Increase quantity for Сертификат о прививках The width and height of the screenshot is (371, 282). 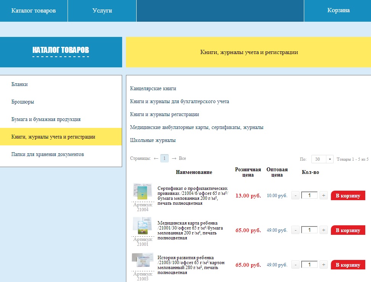point(323,196)
